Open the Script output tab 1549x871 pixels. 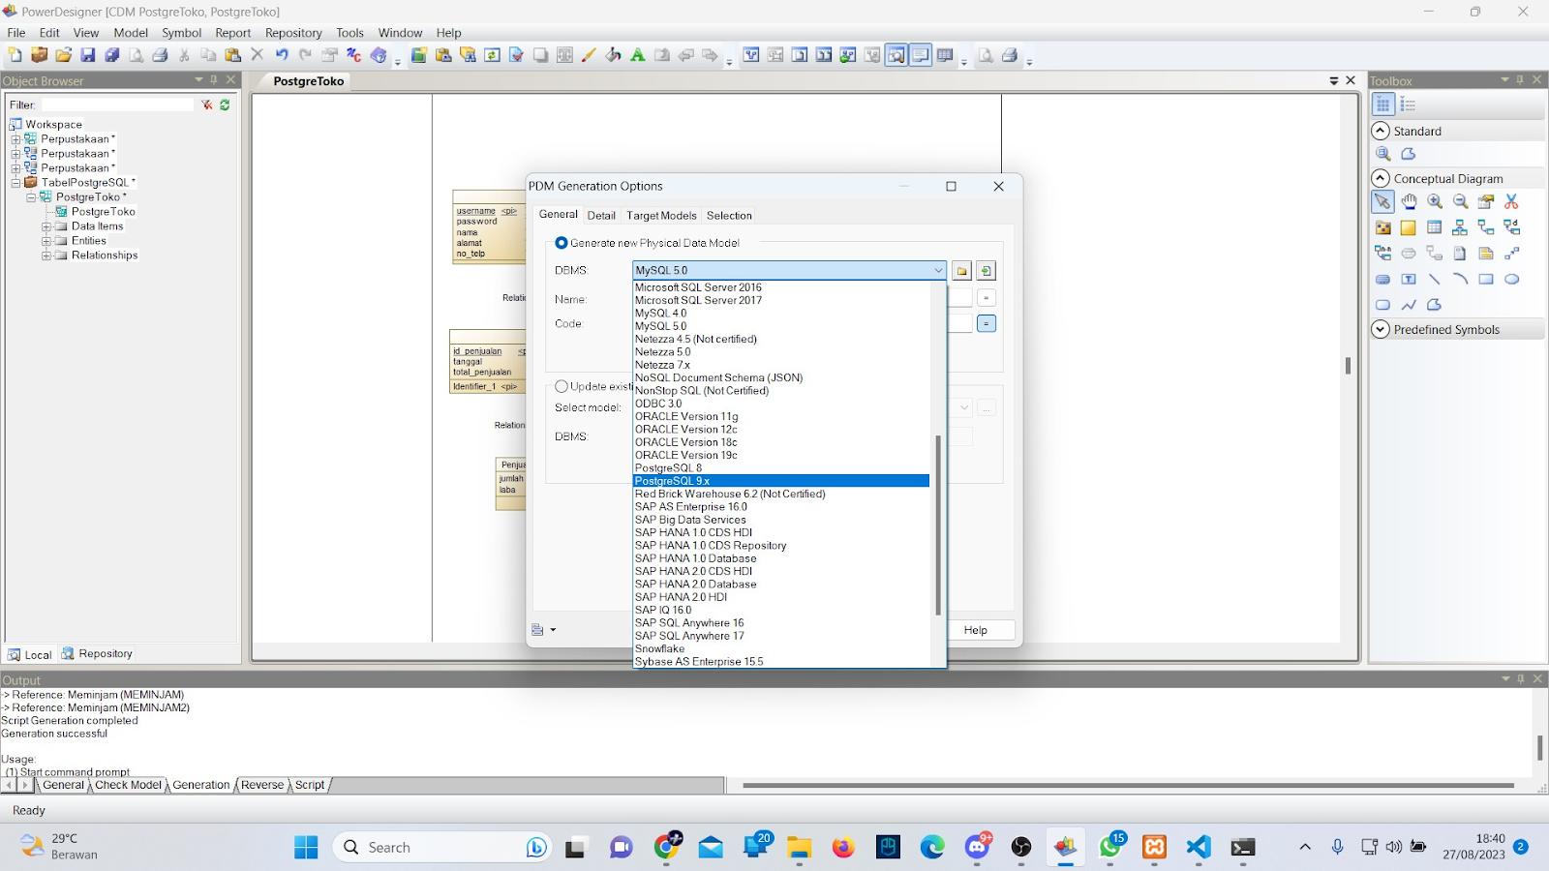point(310,785)
